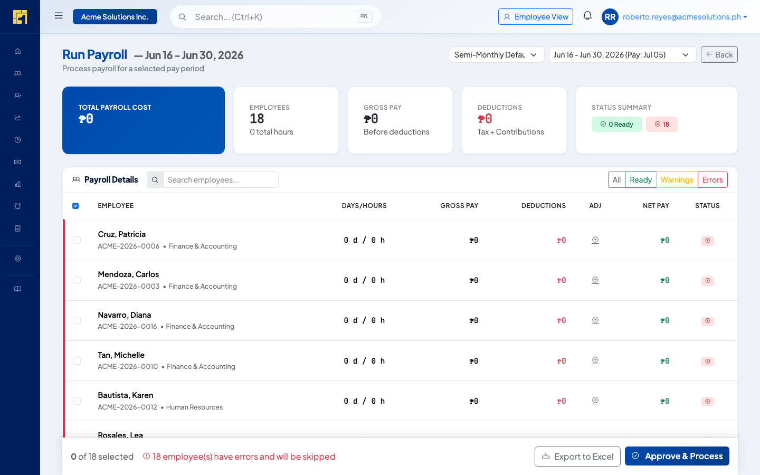Viewport: 760px width, 475px height.
Task: Open the line chart analytics sidebar icon
Action: pos(17,118)
